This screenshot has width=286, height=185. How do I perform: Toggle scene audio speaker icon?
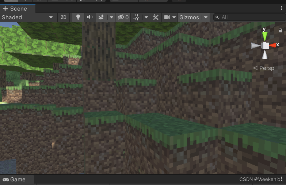tap(90, 17)
